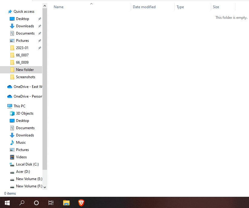Screen dimensions: 249x208
Task: Open the Windows Start menu
Action: pyautogui.click(x=7, y=203)
